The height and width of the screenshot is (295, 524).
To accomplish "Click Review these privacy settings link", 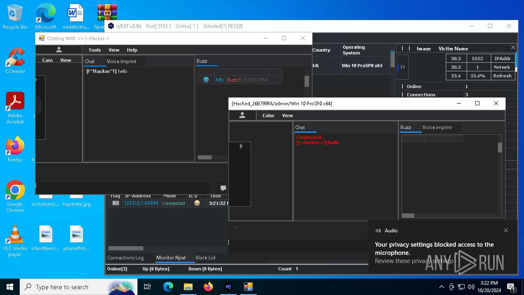I will [x=414, y=261].
